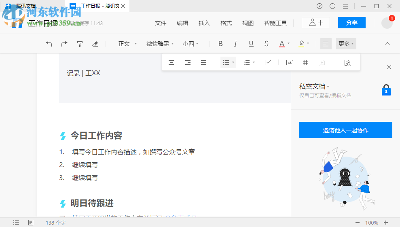
Task: Insert a checkbox task item
Action: (x=268, y=63)
